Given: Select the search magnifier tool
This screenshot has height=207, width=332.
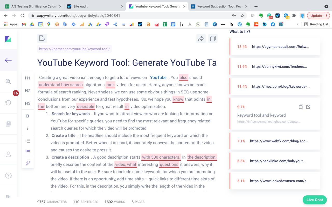Looking at the screenshot, I should 8,81.
